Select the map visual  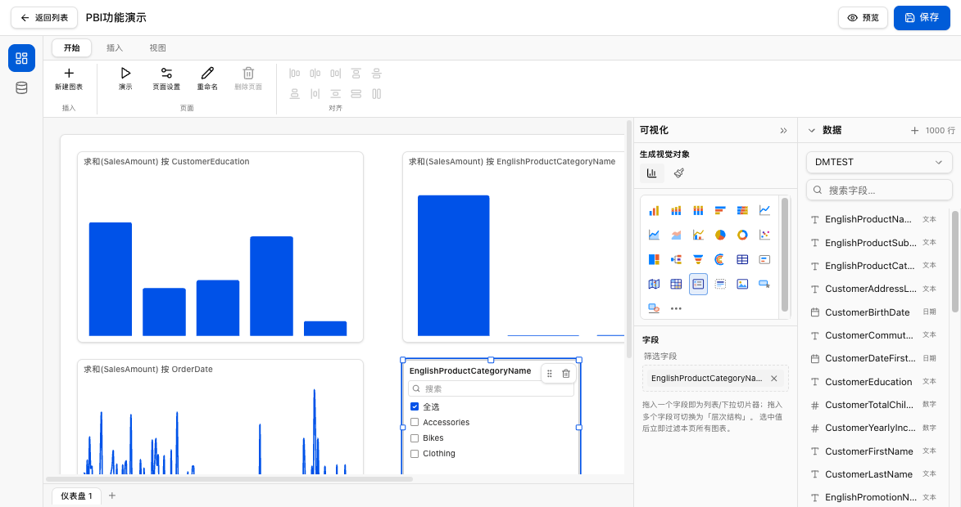coord(654,284)
